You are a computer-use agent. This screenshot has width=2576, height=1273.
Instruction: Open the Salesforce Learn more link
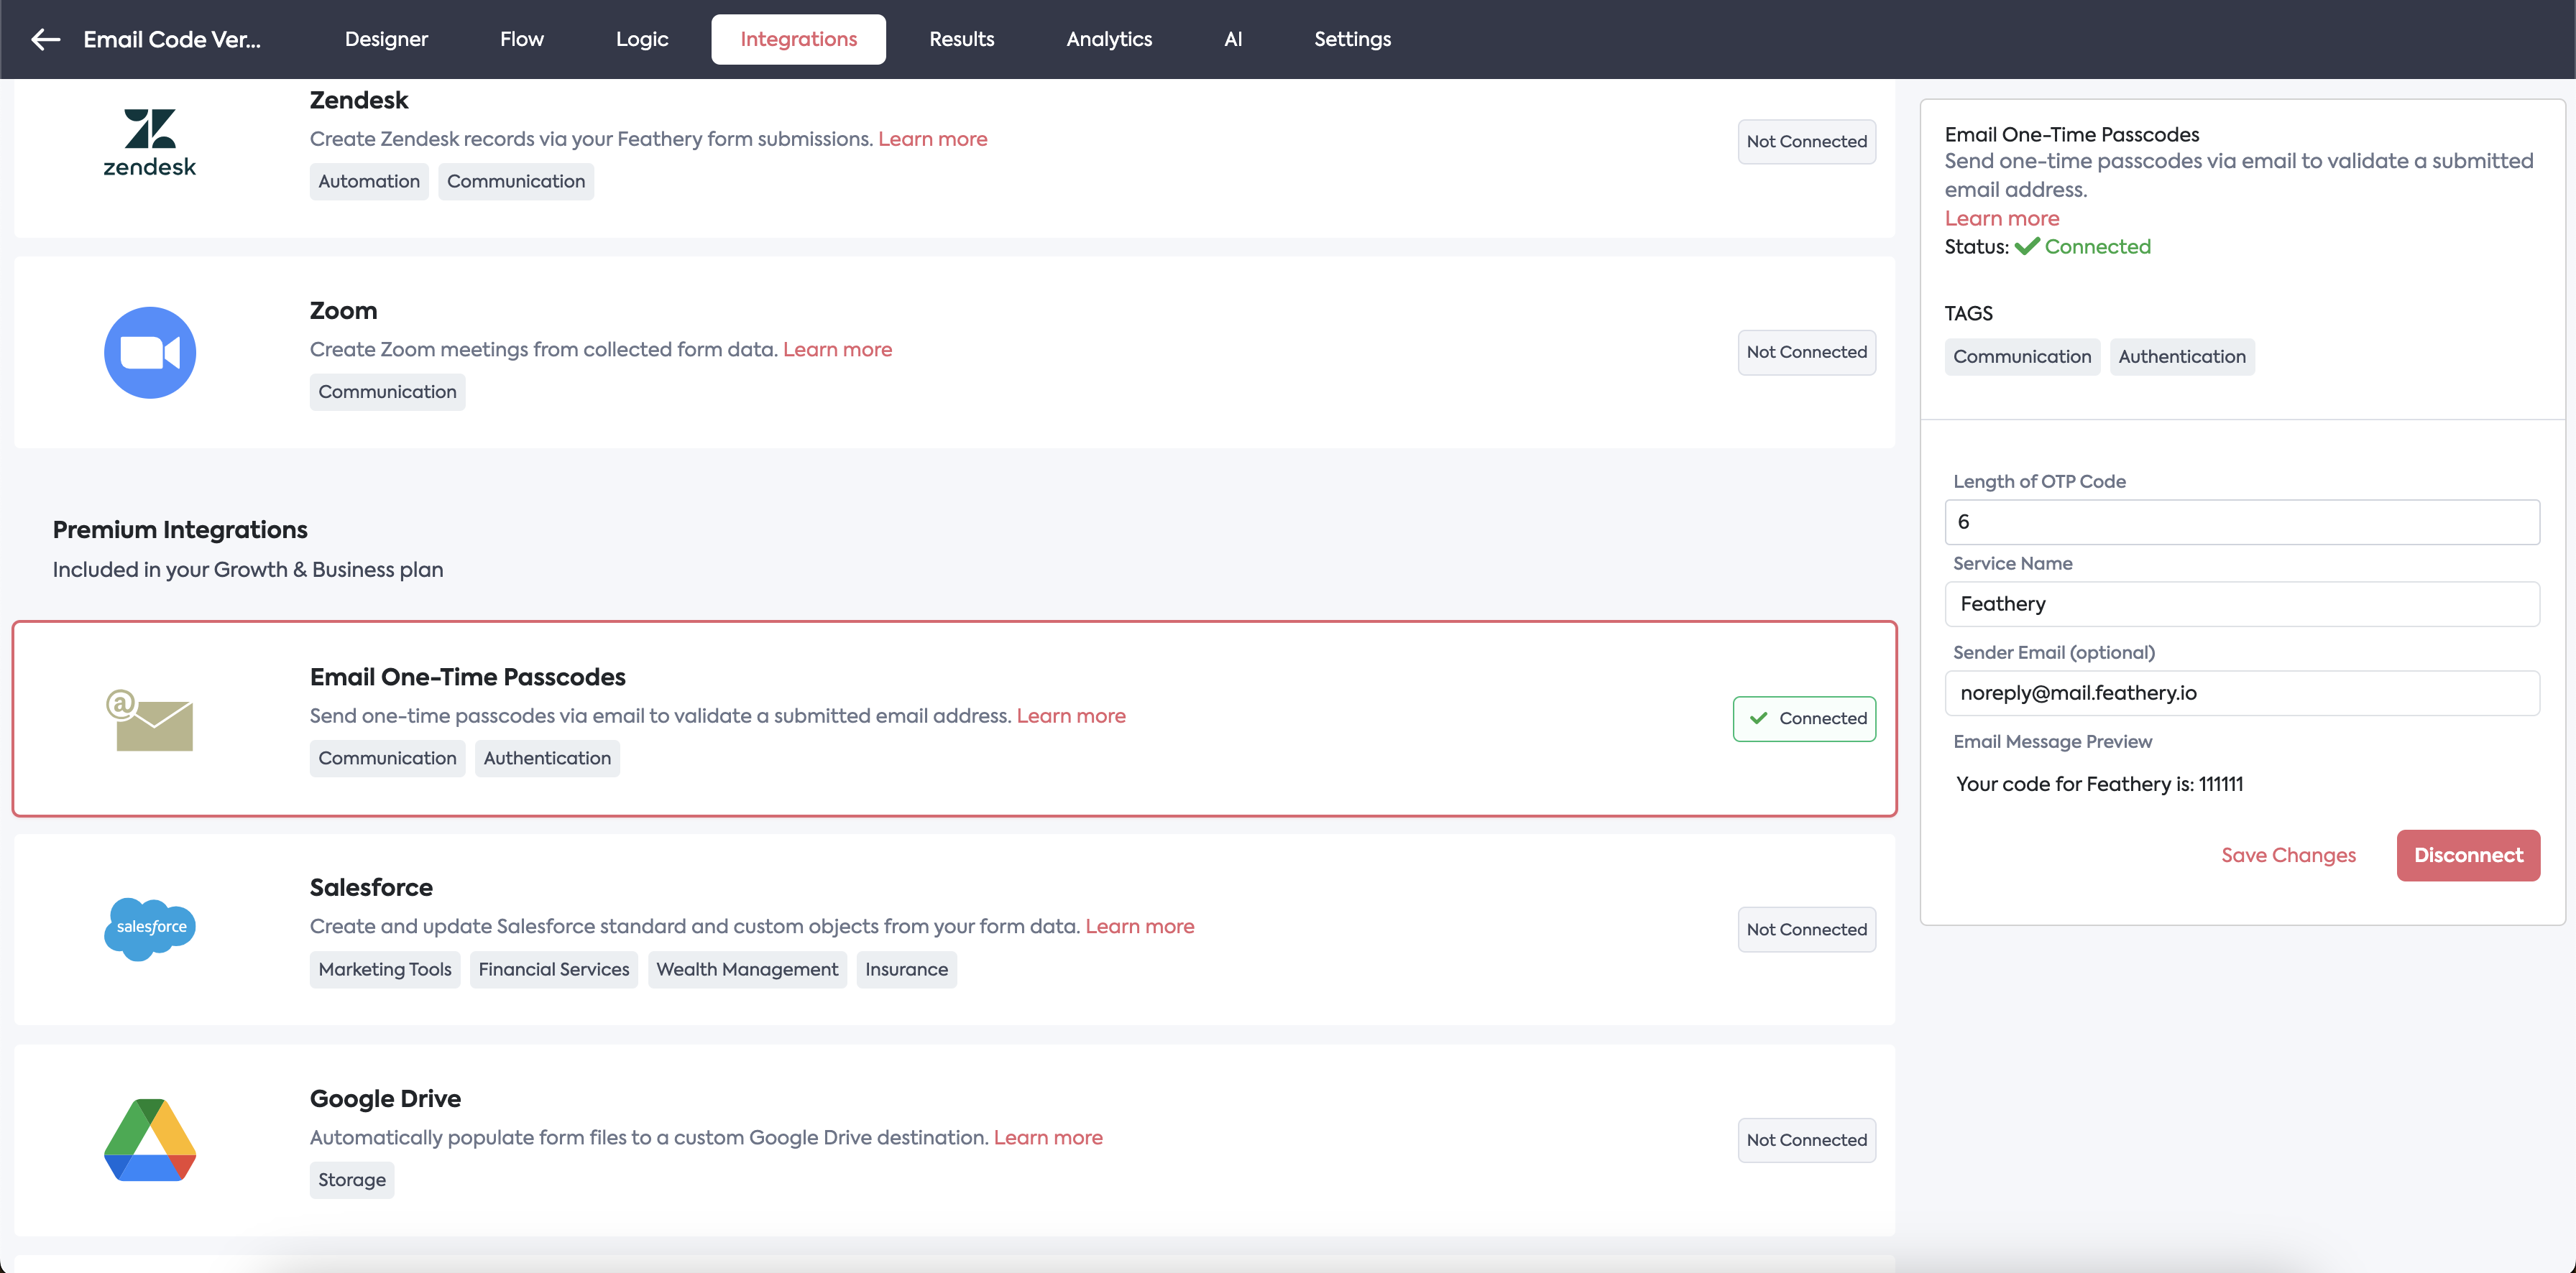pos(1139,926)
